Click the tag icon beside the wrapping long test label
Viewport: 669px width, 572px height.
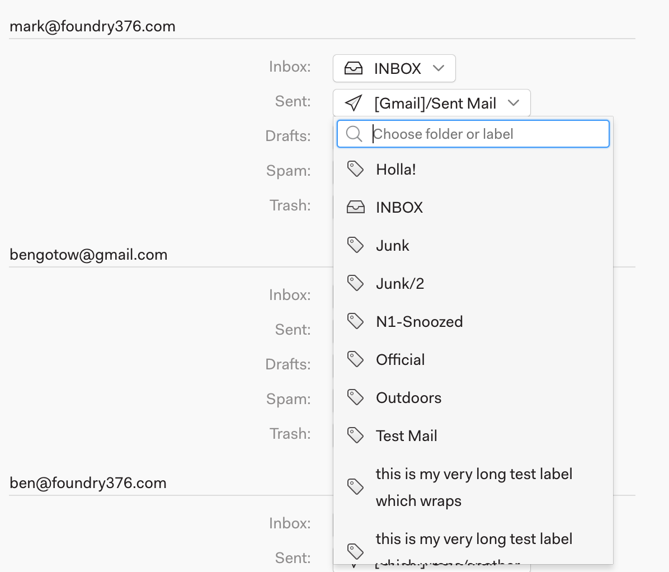tap(356, 486)
